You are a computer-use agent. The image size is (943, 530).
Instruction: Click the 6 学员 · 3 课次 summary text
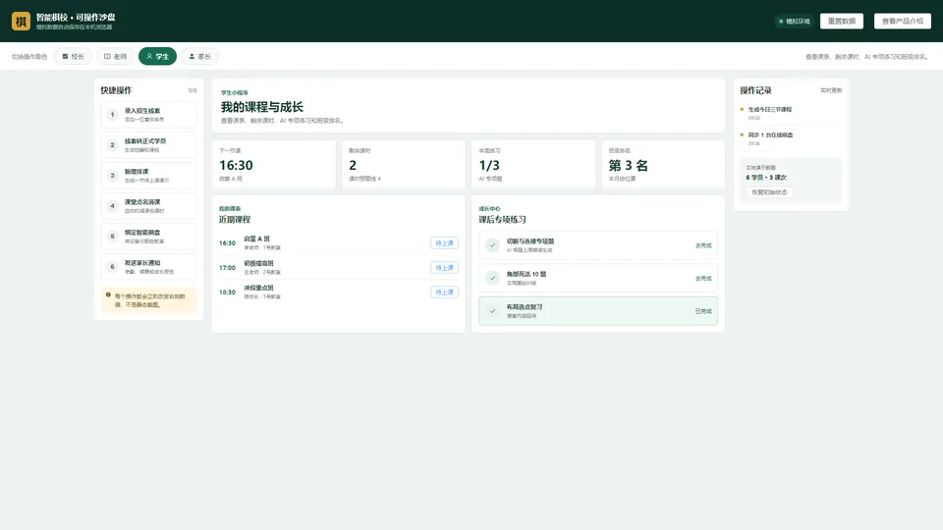(x=766, y=178)
